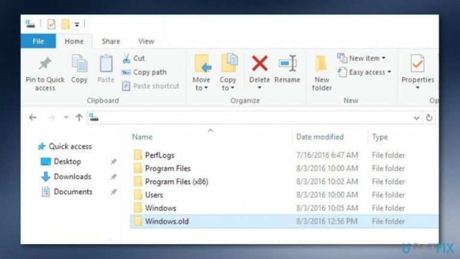Image resolution: width=460 pixels, height=259 pixels.
Task: Open the Customize Quick Access Toolbar dropdown
Action: tap(77, 25)
